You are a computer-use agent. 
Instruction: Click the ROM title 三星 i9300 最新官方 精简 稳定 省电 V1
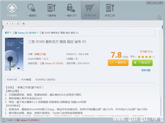(x=57, y=42)
